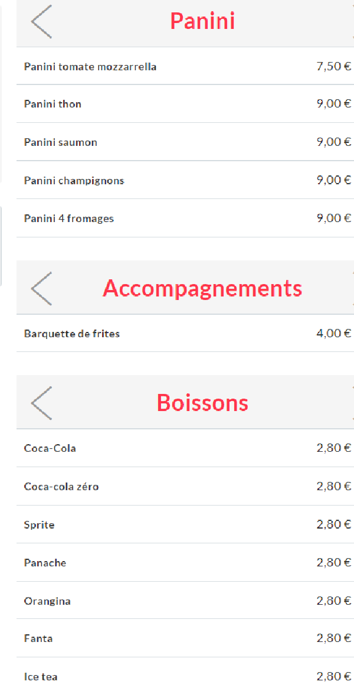Add Panini saumon to the order
Viewport: 354px width, 691px height.
[185, 142]
